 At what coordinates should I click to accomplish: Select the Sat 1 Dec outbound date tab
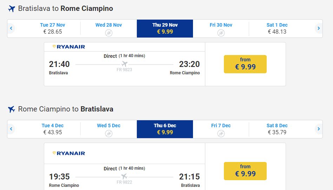tap(277, 28)
